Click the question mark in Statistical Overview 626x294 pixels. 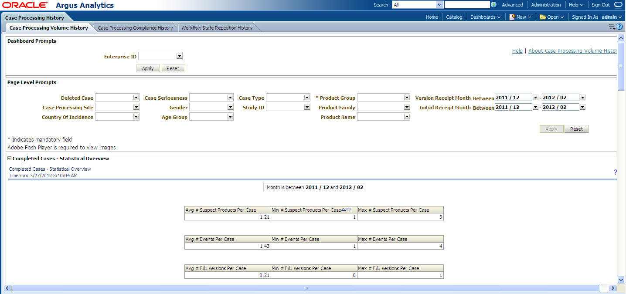[615, 172]
